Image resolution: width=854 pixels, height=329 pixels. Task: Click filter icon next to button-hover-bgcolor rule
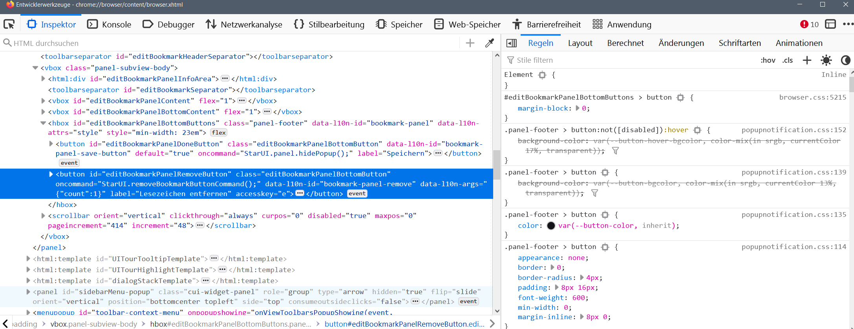615,151
